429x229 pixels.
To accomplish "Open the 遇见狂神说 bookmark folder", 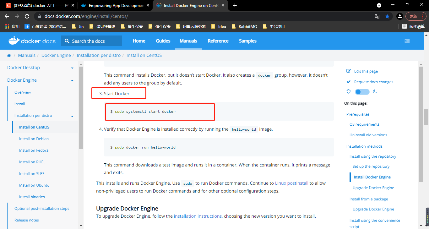I will pos(102,26).
